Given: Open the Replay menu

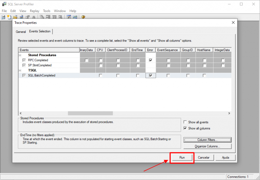Looking at the screenshot, I should pyautogui.click(x=35, y=11).
